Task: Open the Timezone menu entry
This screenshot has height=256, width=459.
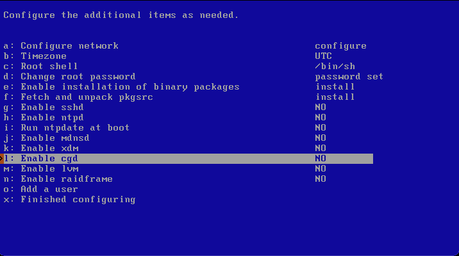Action: click(35, 56)
